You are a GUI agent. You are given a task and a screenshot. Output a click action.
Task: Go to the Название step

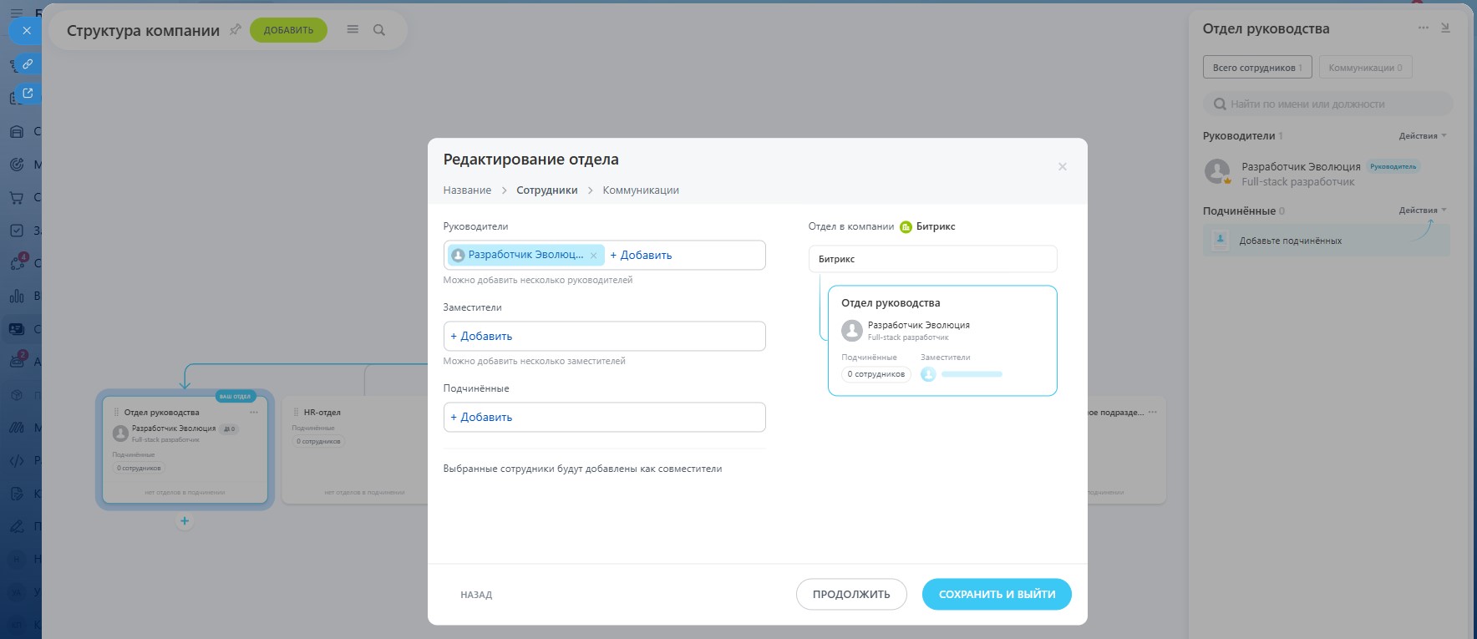[467, 190]
